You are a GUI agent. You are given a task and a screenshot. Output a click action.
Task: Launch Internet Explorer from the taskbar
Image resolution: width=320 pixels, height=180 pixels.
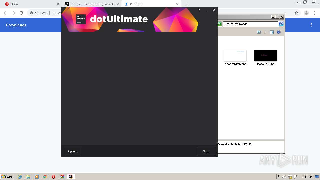click(20, 177)
